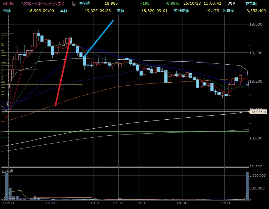The image size is (269, 209).
Task: Click the 出来高 label in the header row
Action: point(228,10)
